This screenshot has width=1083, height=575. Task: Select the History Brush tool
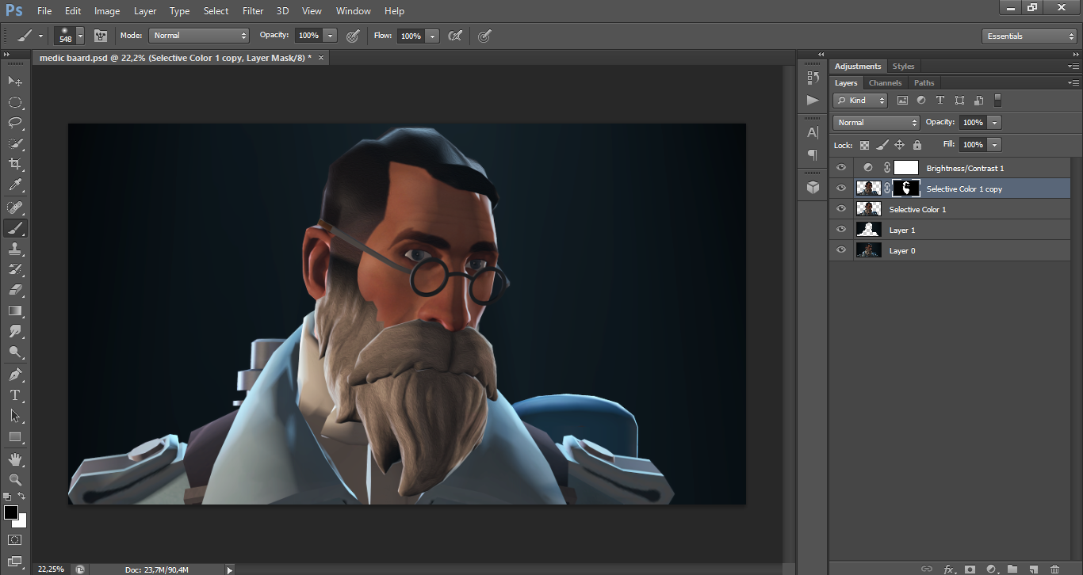(x=15, y=269)
